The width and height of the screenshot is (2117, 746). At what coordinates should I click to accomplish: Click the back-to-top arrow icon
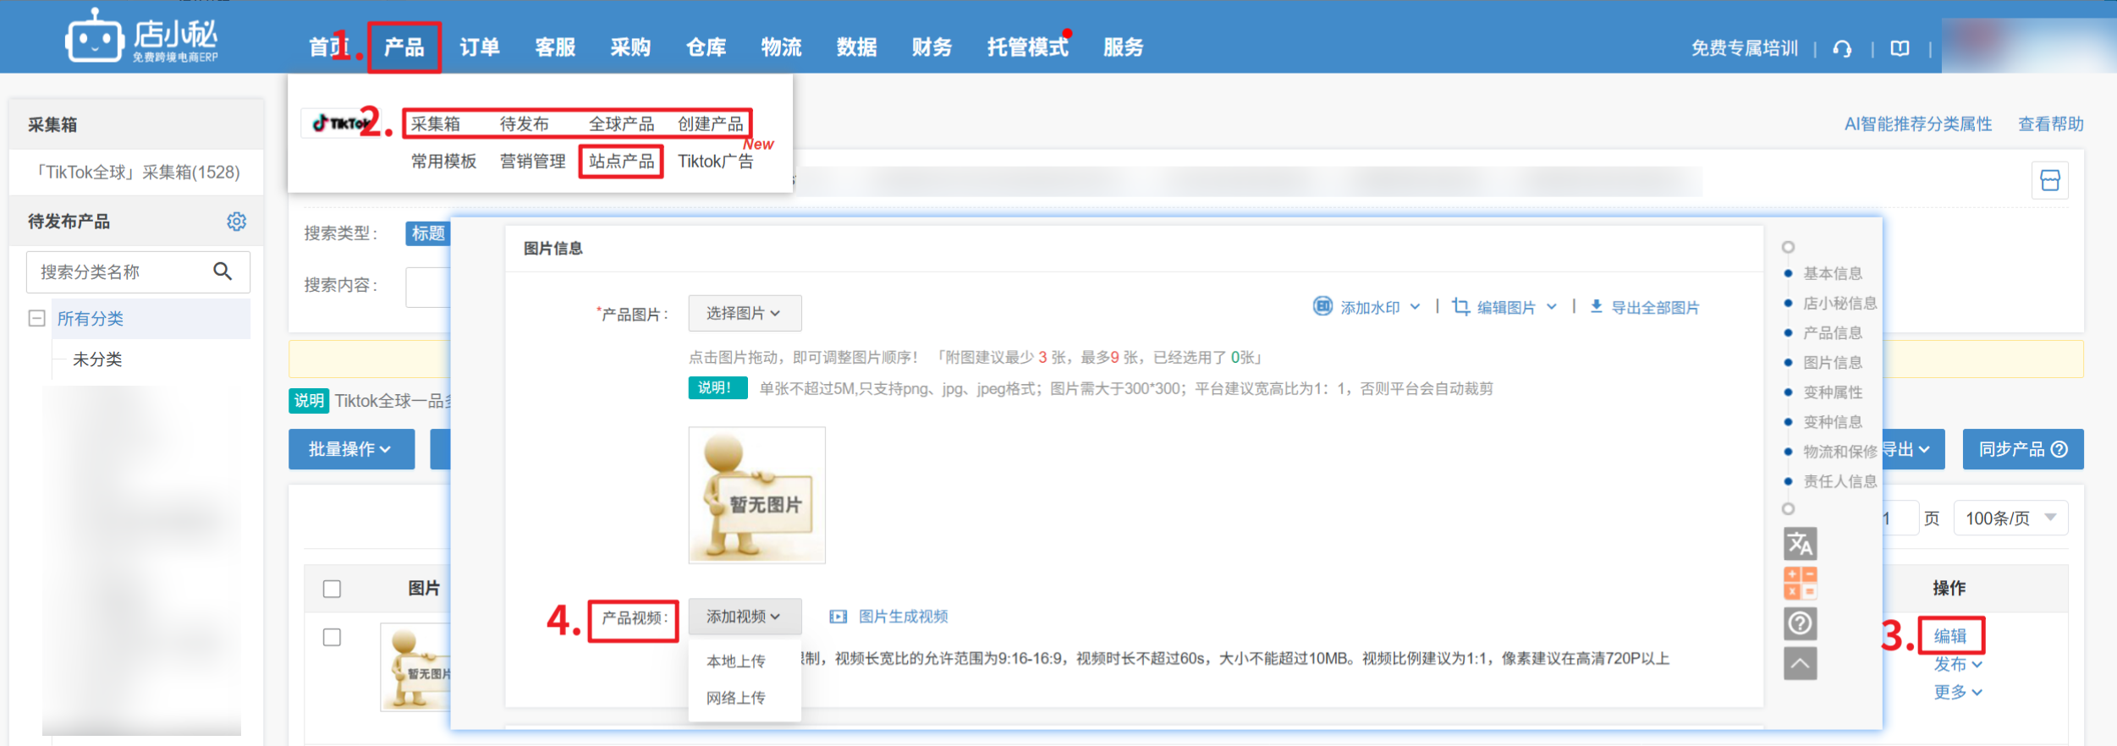click(1800, 663)
